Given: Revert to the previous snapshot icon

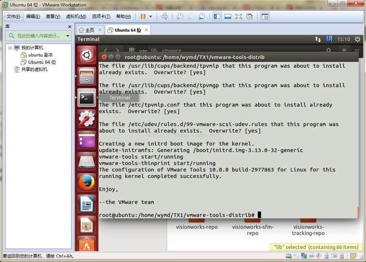Looking at the screenshot, I should coord(191,16).
